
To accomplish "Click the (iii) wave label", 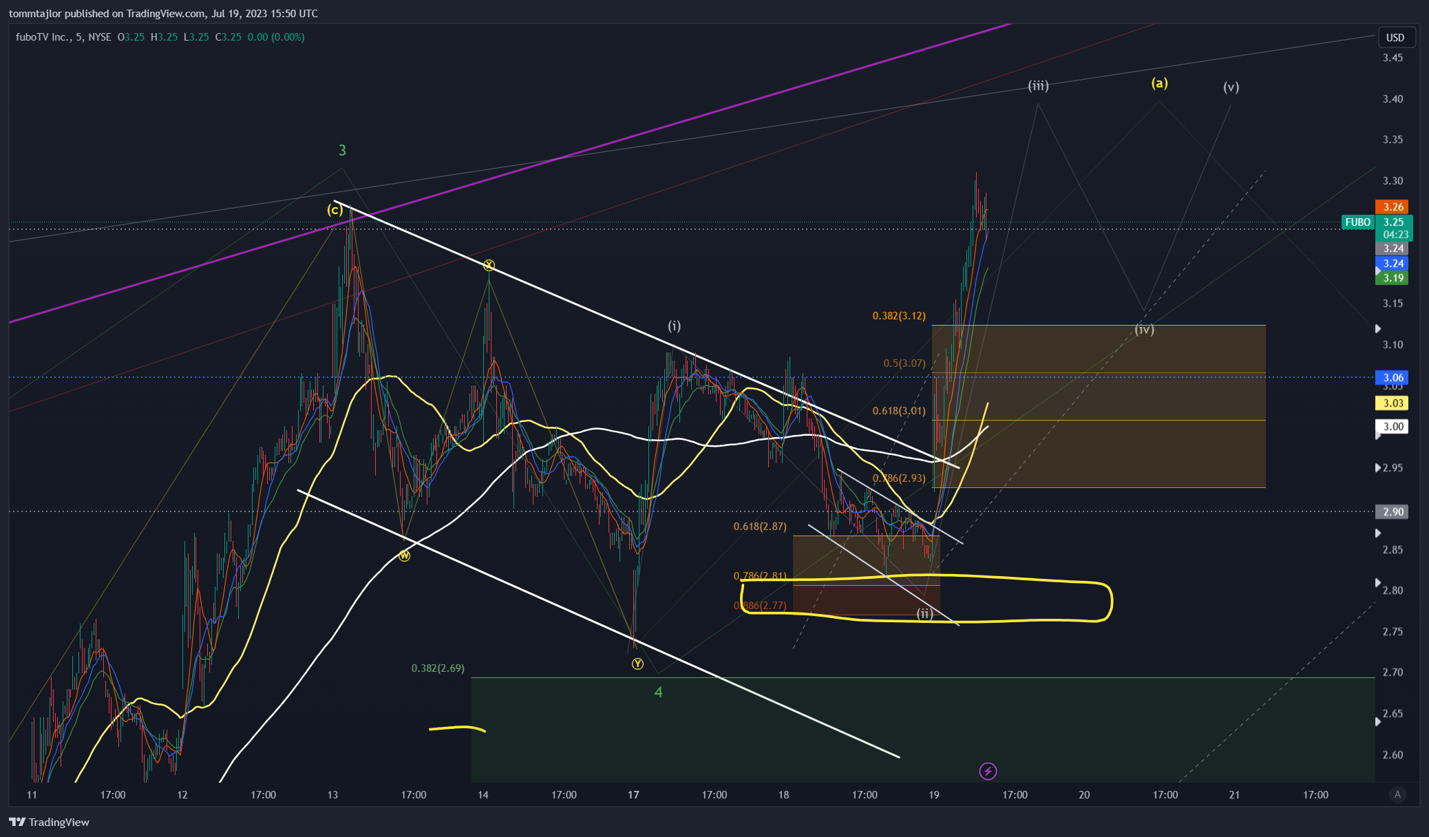I will pos(1038,86).
